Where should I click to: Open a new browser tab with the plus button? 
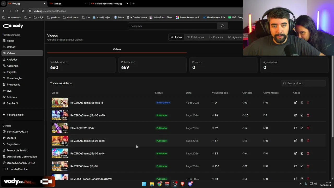coord(134,4)
